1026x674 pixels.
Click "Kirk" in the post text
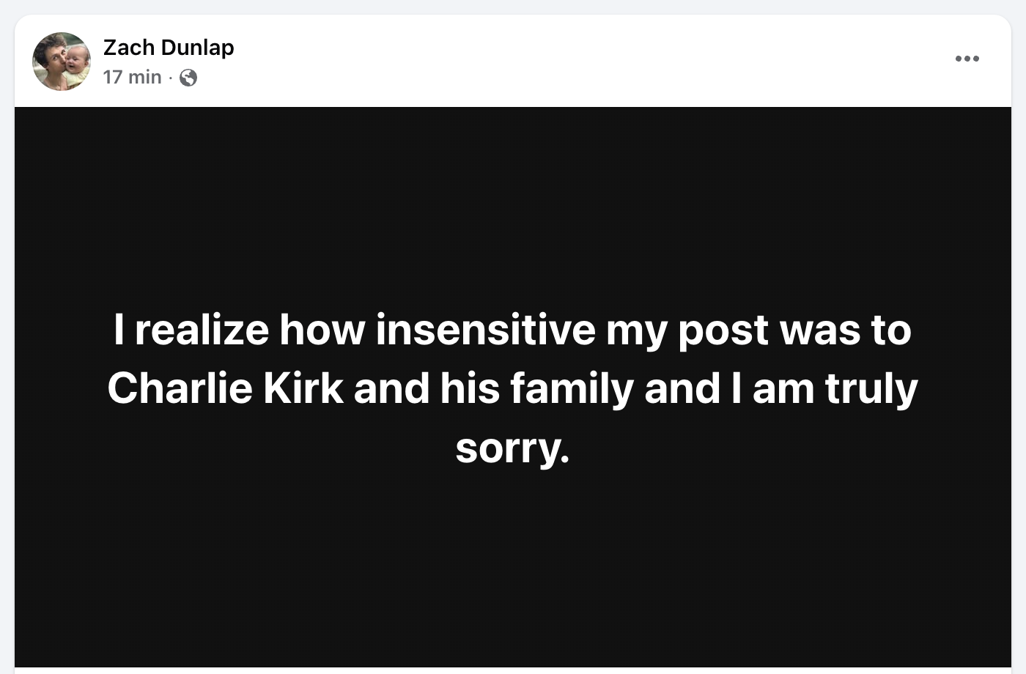point(303,388)
